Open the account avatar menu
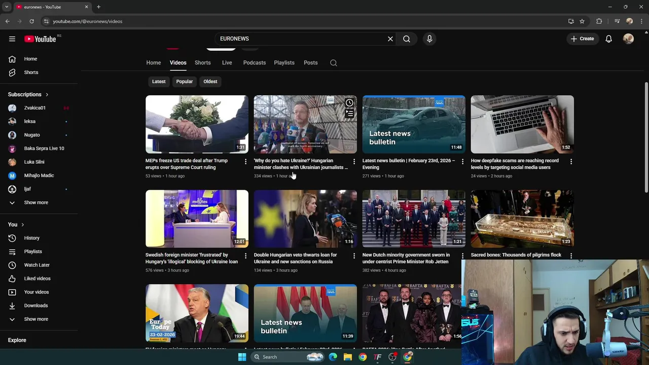The image size is (649, 365). 628,39
